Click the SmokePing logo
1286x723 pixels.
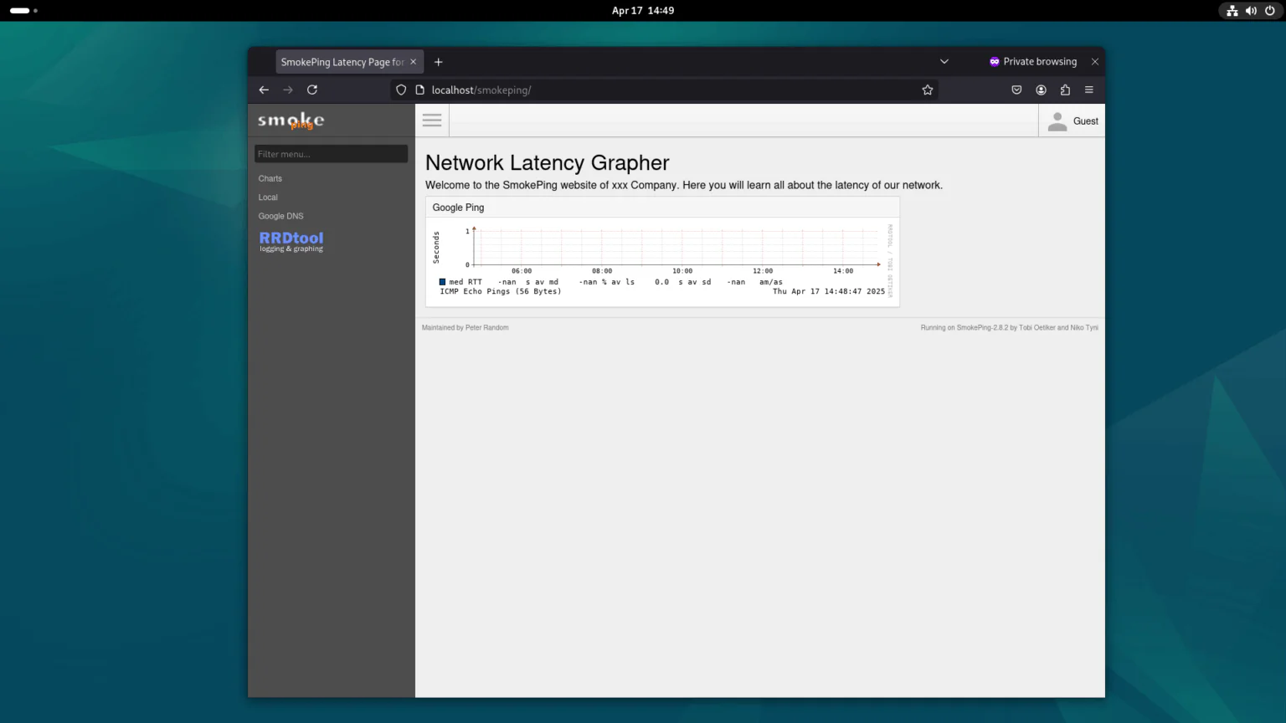point(291,121)
